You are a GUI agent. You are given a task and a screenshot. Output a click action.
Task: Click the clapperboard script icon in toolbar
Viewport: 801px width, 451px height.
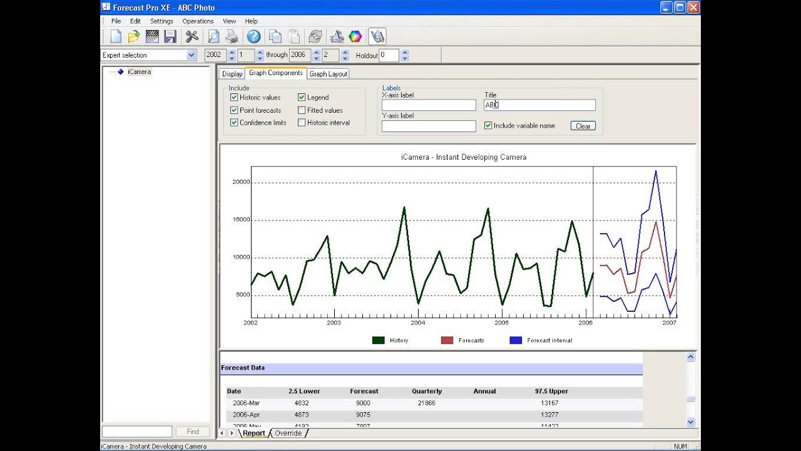click(152, 36)
